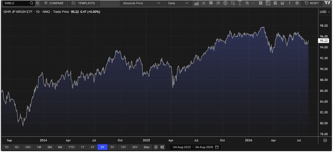Click the zoom magnifier icon in toolbar

coord(247,3)
